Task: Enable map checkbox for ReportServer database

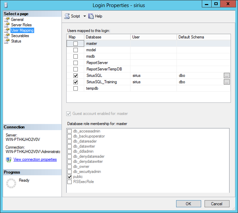Action: [76, 63]
